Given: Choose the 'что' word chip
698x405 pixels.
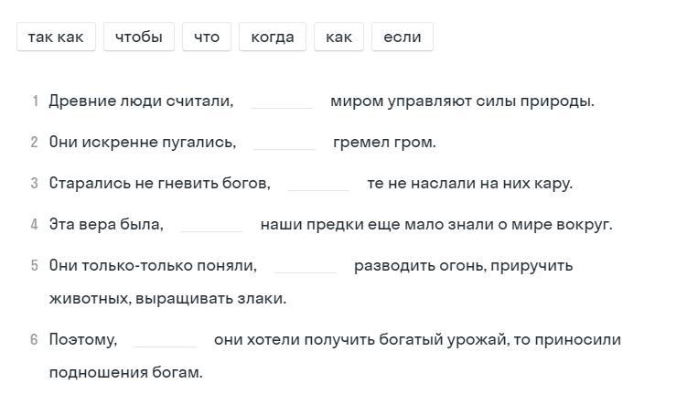Looking at the screenshot, I should point(207,37).
